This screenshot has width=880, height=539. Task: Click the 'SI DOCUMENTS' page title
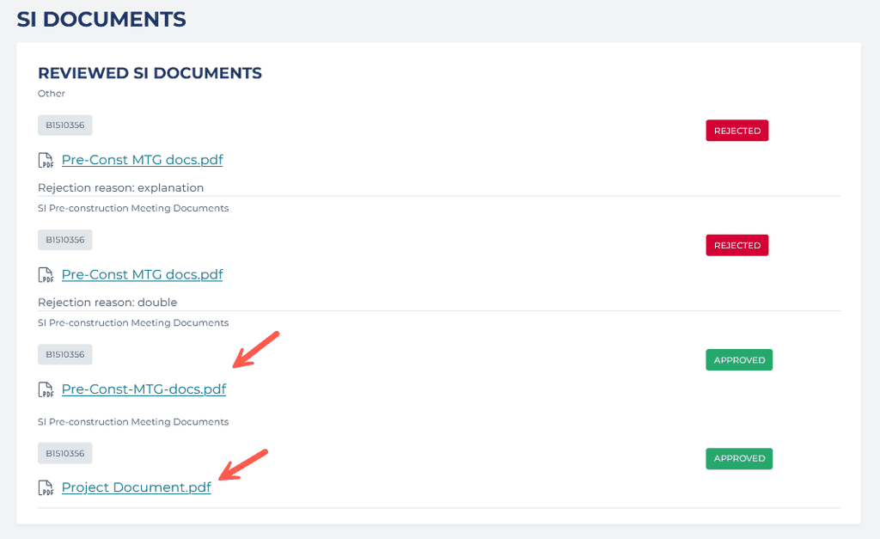(x=101, y=19)
